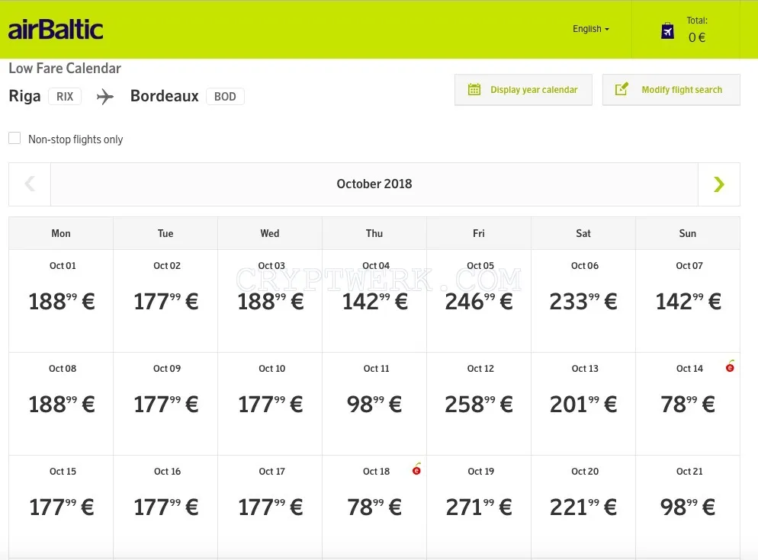
Task: Click the cherry best-price icon on Oct 18
Action: pos(416,469)
